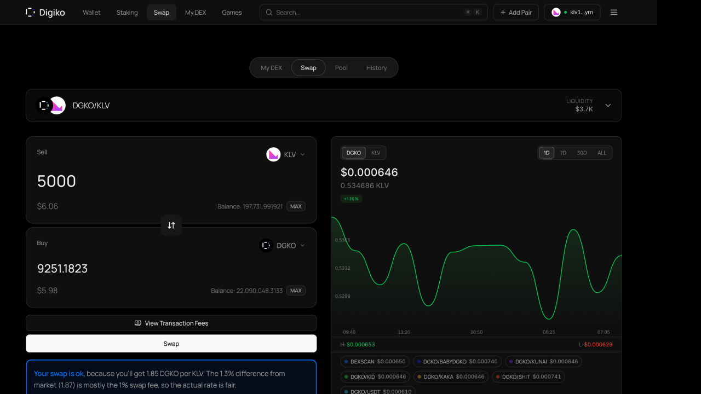Select the 7D chart timeframe
This screenshot has width=701, height=394.
(x=563, y=153)
